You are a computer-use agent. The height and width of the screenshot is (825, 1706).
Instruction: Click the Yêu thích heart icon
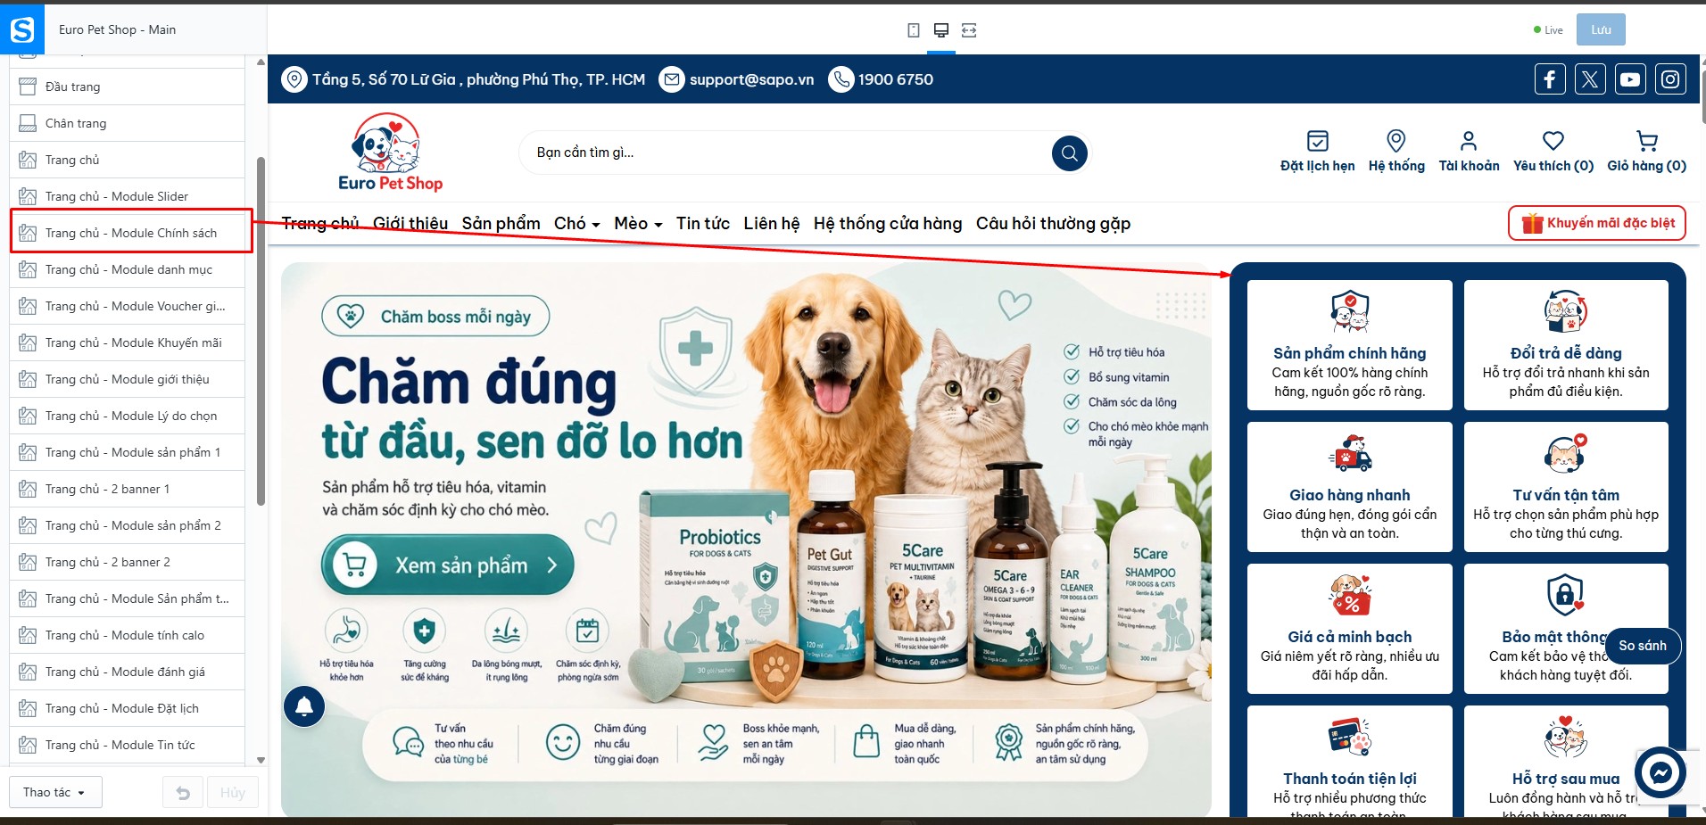(1553, 141)
